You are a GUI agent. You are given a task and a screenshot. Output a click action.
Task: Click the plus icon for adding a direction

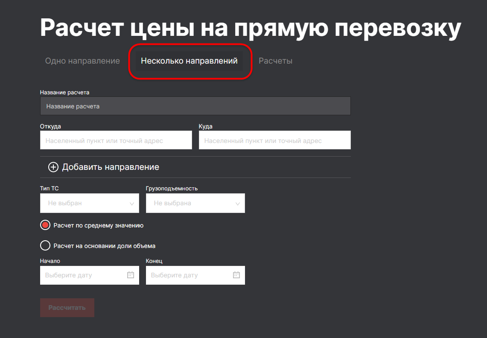click(53, 167)
